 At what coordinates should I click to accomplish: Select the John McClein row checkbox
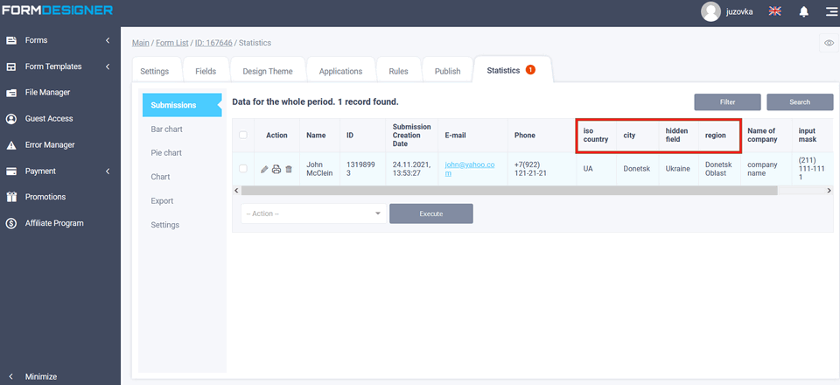pos(243,169)
